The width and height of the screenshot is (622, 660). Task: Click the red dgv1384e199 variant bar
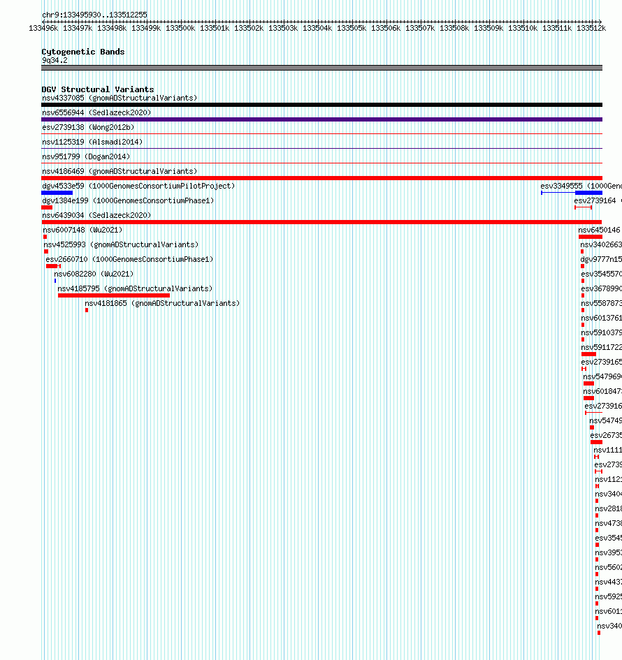[x=47, y=207]
